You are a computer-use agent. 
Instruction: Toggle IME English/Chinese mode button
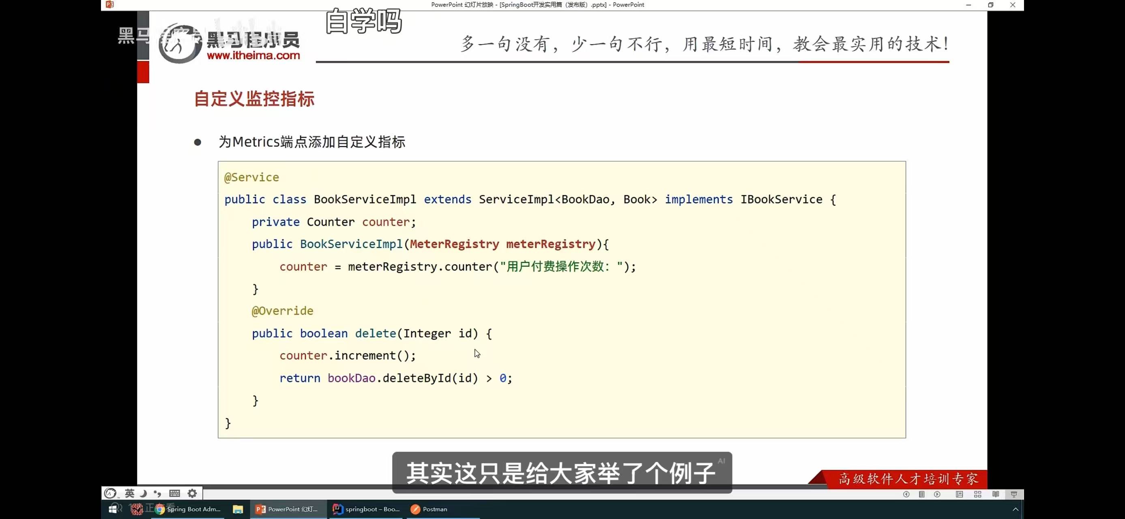(x=130, y=493)
